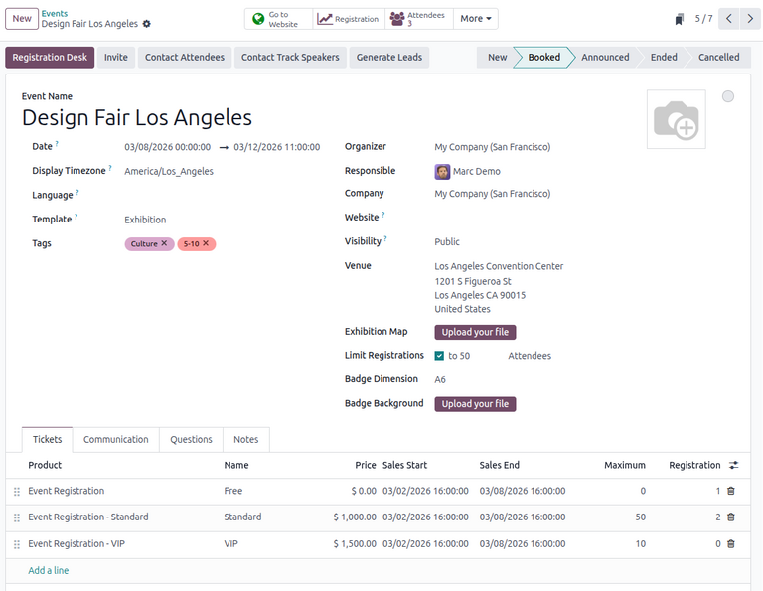763x591 pixels.
Task: Click the gear icon beside event title
Action: [147, 24]
